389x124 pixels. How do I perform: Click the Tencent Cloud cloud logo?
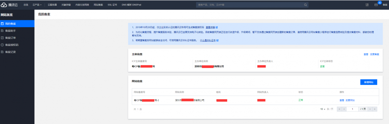(4, 5)
